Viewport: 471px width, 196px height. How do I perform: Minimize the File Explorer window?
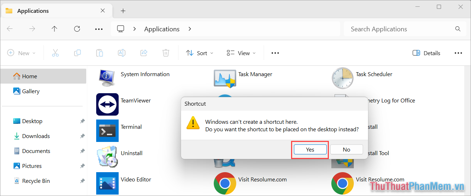pyautogui.click(x=417, y=7)
